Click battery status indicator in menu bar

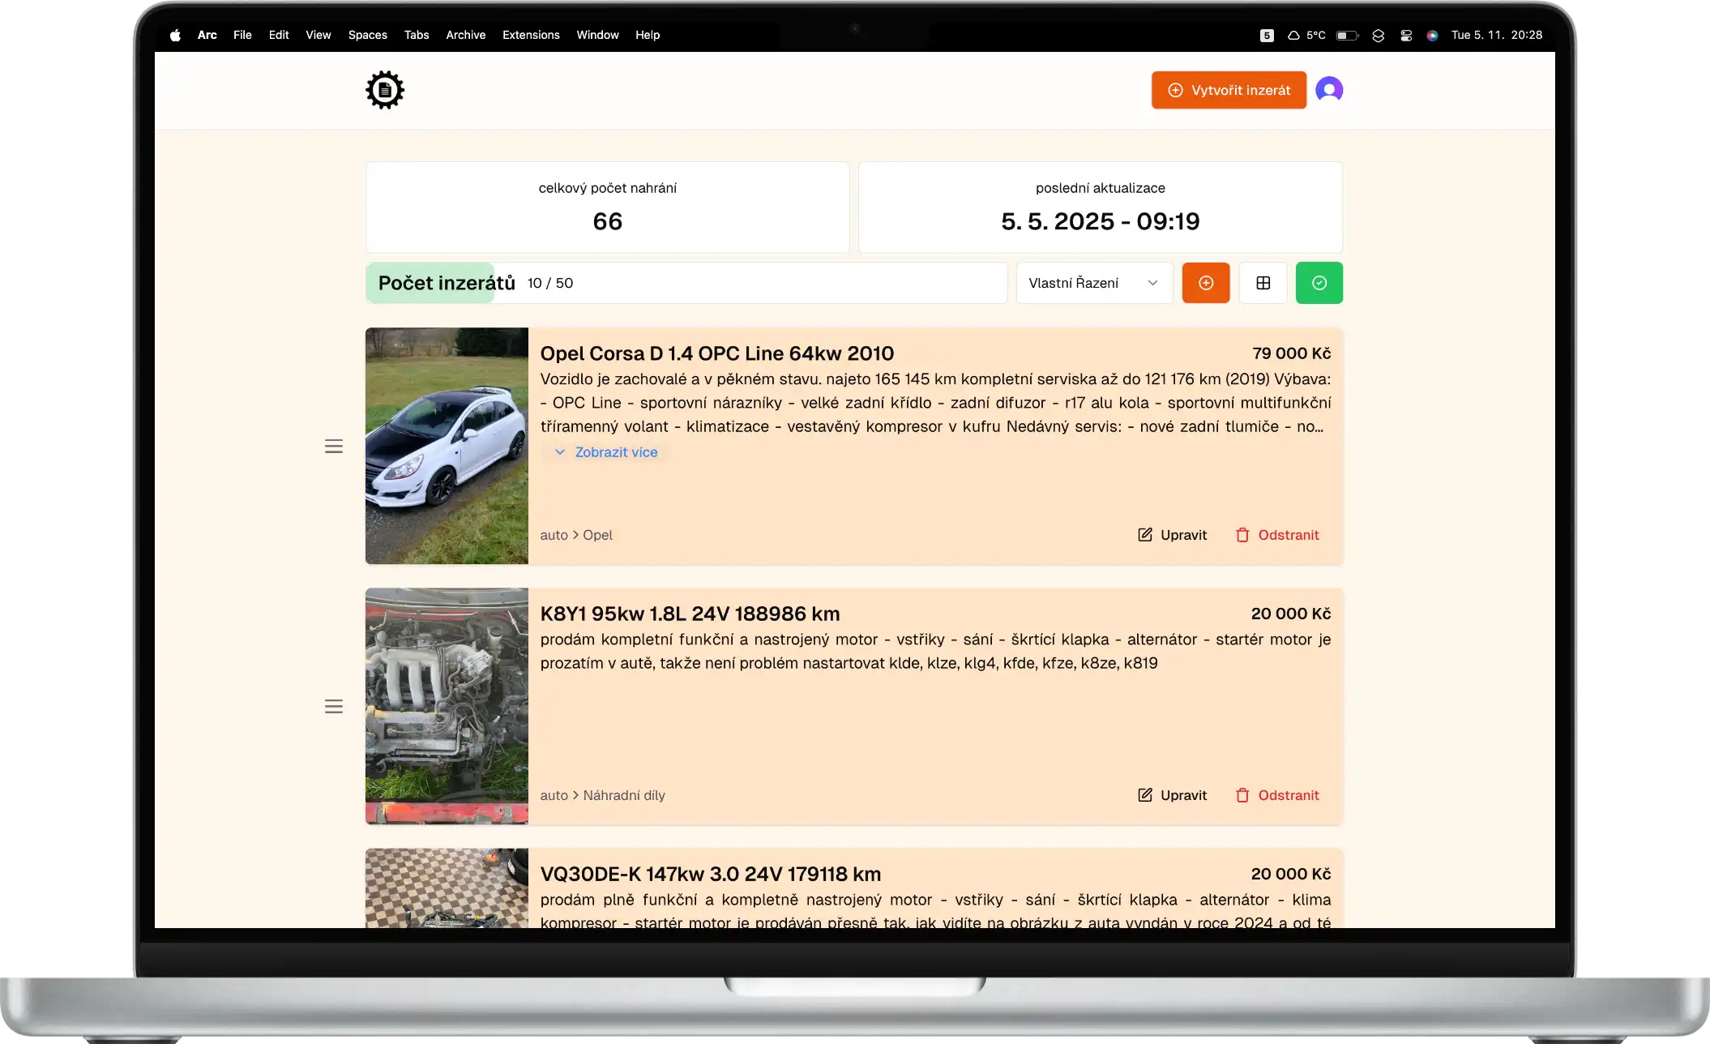(x=1347, y=35)
